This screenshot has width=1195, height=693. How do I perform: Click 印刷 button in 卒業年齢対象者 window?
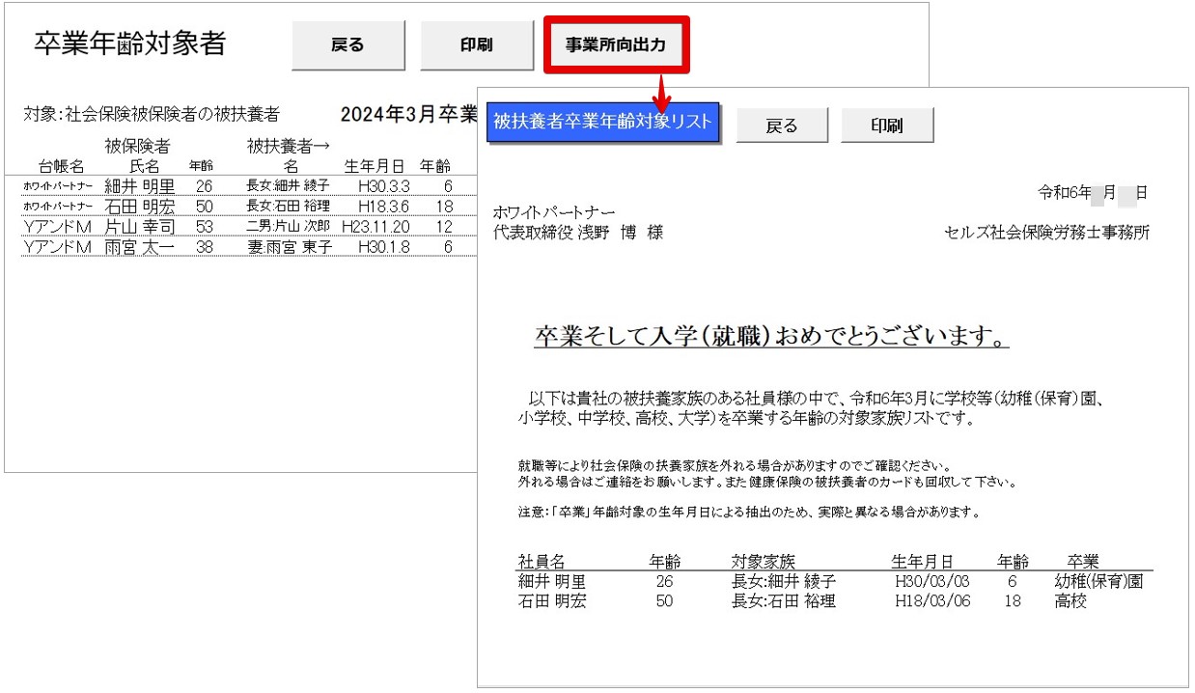coord(477,45)
